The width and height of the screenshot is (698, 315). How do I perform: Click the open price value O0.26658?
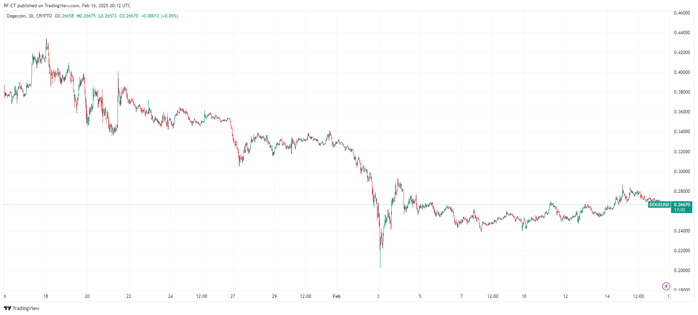[x=64, y=16]
